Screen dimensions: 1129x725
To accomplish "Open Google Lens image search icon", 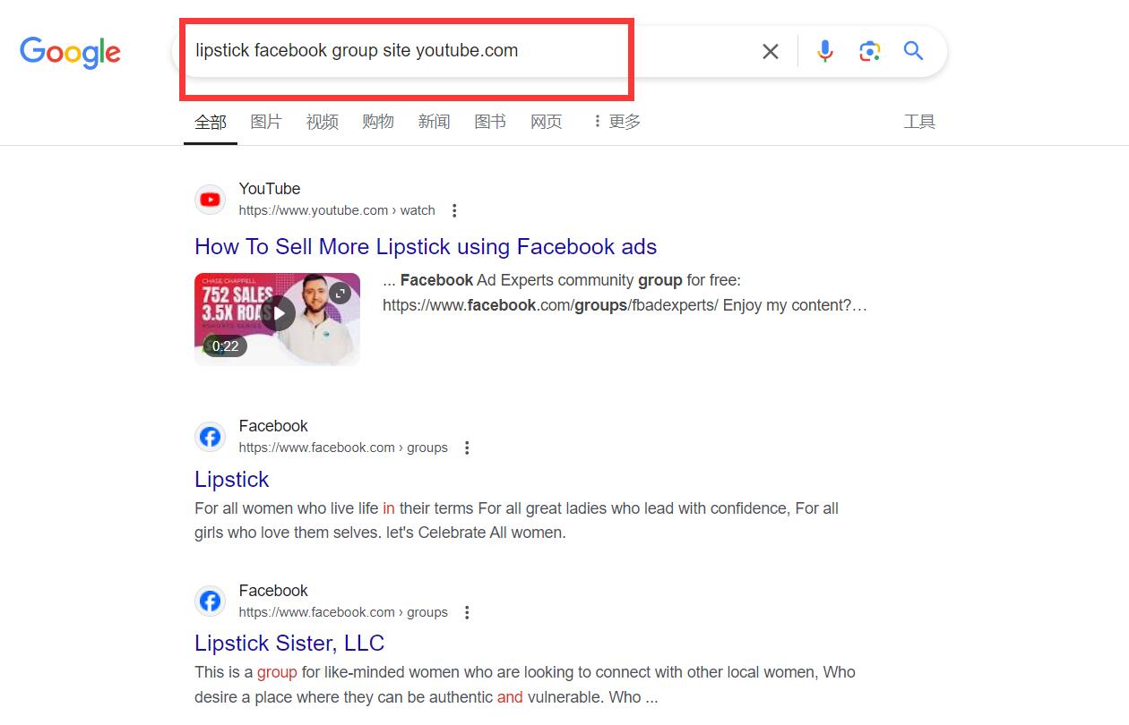I will pos(869,51).
